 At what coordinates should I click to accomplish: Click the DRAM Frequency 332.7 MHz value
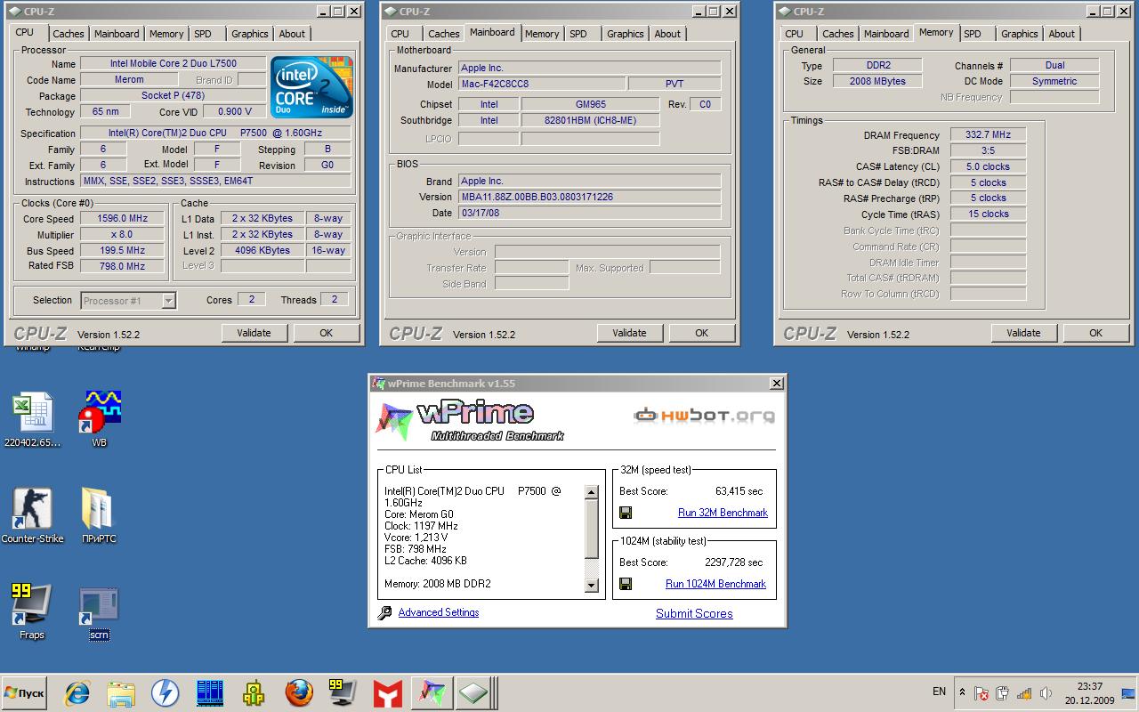pyautogui.click(x=988, y=134)
